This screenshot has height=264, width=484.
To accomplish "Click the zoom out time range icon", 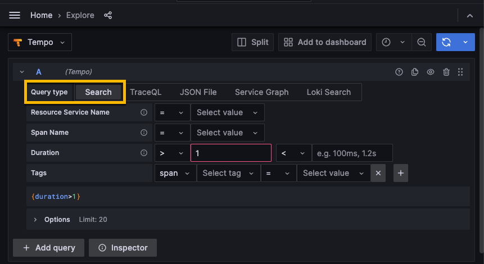I will tap(420, 42).
